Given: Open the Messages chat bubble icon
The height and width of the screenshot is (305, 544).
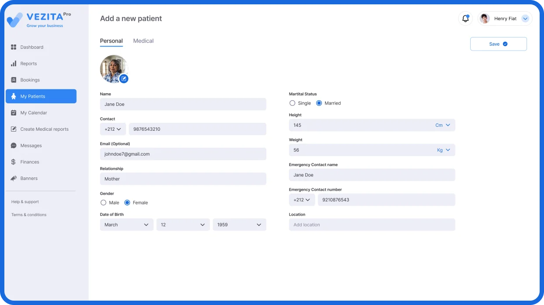Looking at the screenshot, I should tap(14, 146).
